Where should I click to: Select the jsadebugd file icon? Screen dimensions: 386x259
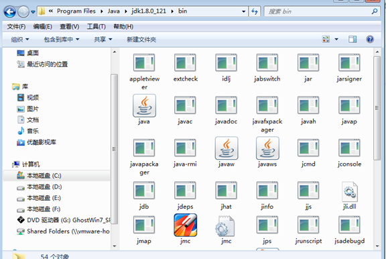(x=349, y=225)
